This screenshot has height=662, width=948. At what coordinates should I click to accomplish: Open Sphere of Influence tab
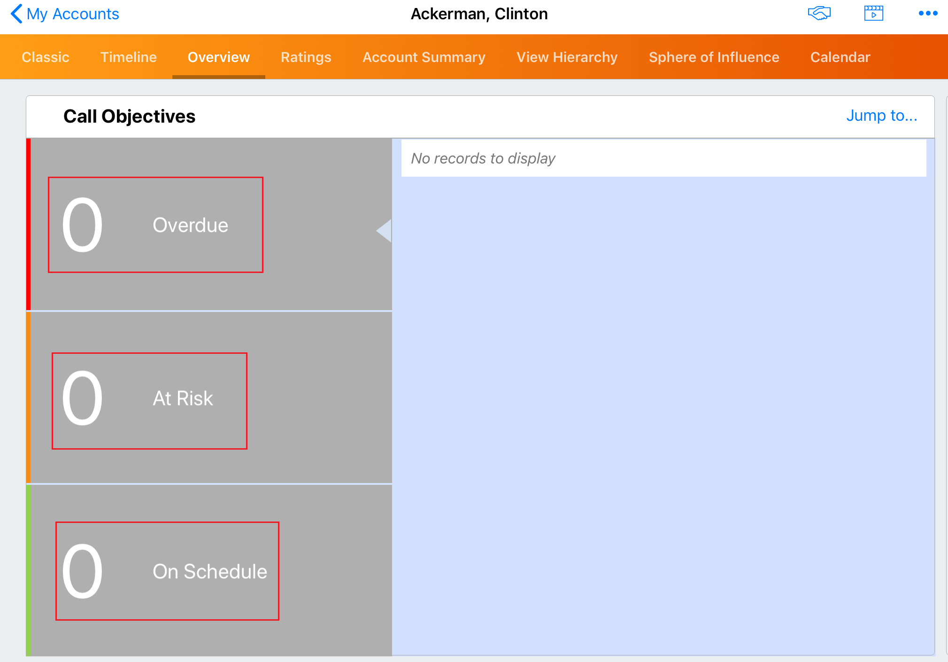point(714,57)
